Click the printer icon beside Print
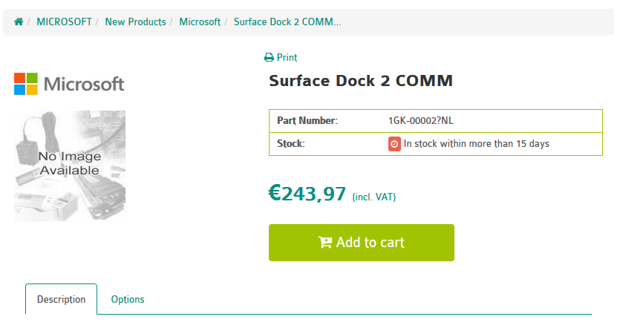Image resolution: width=620 pixels, height=328 pixels. coord(269,58)
